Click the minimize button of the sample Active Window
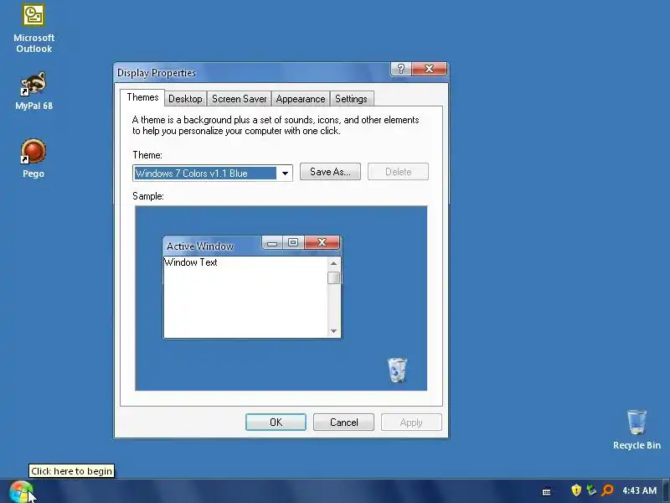This screenshot has width=670, height=503. [272, 243]
